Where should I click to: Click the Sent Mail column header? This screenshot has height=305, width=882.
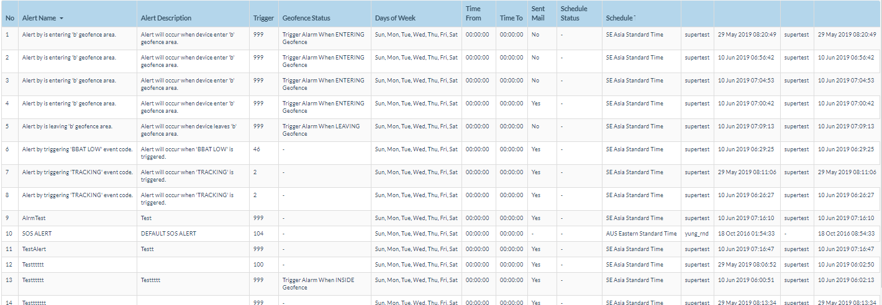[x=539, y=14]
